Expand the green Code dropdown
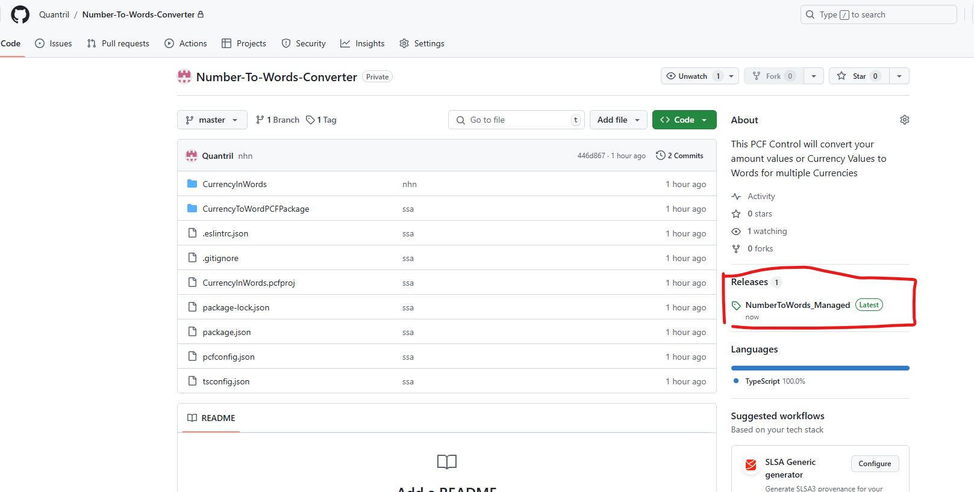974x492 pixels. [684, 120]
